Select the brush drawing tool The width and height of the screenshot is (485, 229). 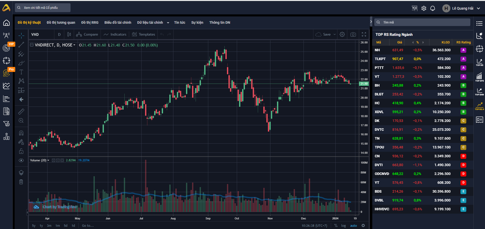click(21, 63)
